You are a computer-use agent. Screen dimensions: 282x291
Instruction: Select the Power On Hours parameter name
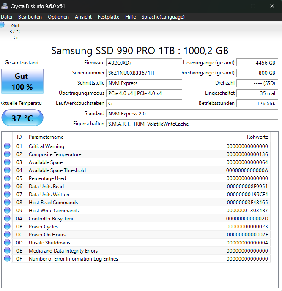[x=47, y=235]
